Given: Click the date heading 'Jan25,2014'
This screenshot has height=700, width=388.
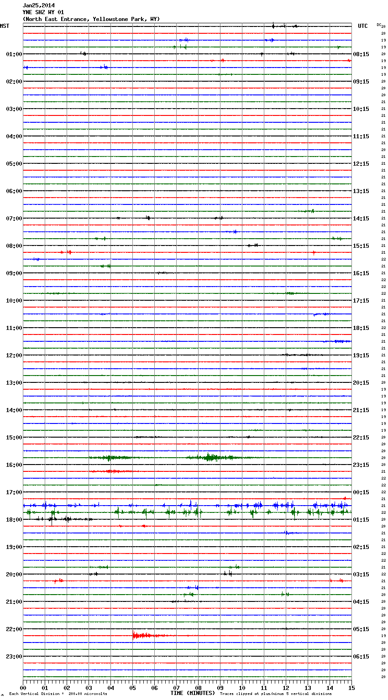Looking at the screenshot, I should tap(39, 5).
